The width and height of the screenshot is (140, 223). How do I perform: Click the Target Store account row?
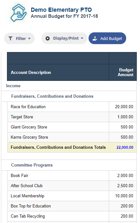(x=72, y=117)
